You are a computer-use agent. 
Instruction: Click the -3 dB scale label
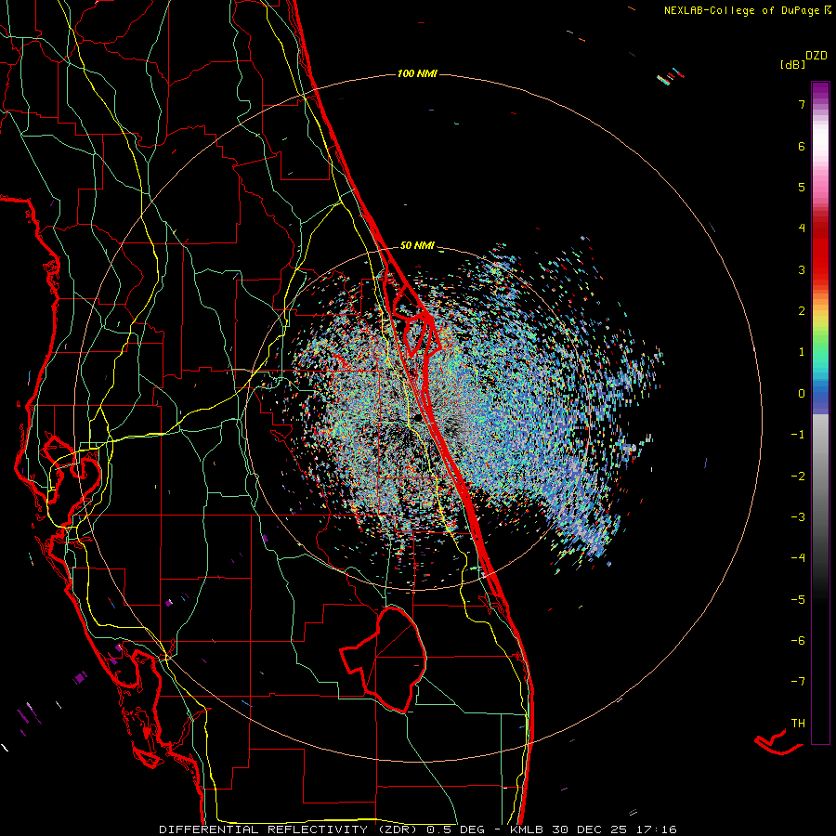tap(798, 516)
